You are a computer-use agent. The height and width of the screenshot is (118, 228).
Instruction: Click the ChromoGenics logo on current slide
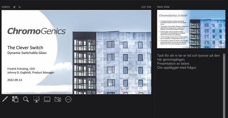point(36,31)
